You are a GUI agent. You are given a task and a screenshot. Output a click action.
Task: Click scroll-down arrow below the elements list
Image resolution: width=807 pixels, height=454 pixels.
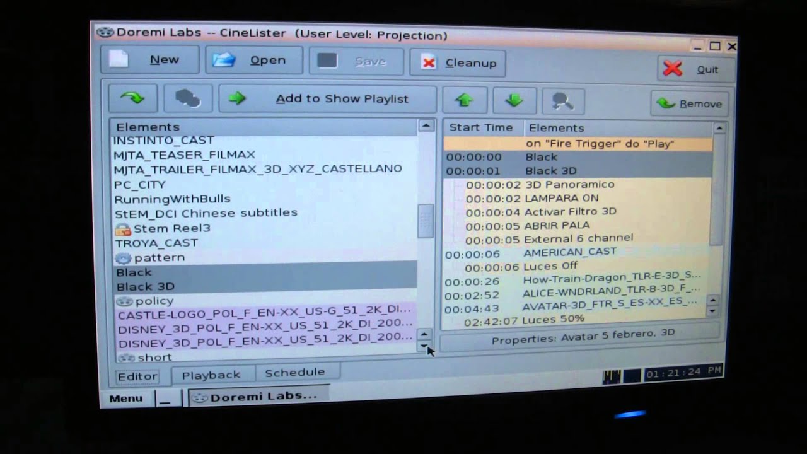pos(424,346)
